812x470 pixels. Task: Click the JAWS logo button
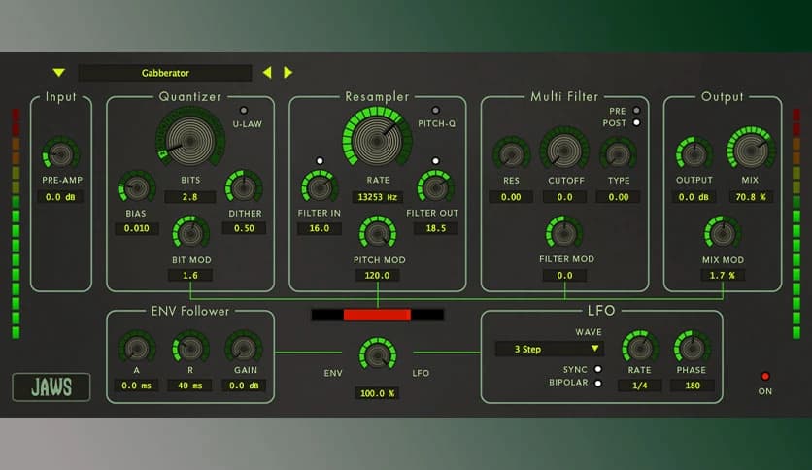[51, 387]
